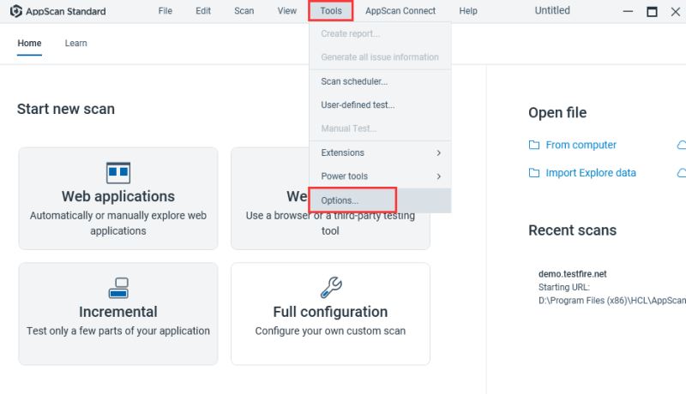The height and width of the screenshot is (394, 686).
Task: Click the Open file heading
Action: pos(557,113)
